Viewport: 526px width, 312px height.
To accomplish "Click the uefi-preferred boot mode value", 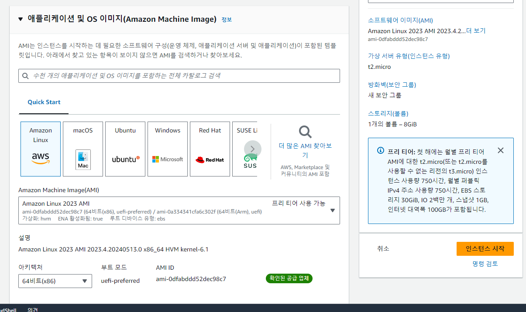I will 120,281.
